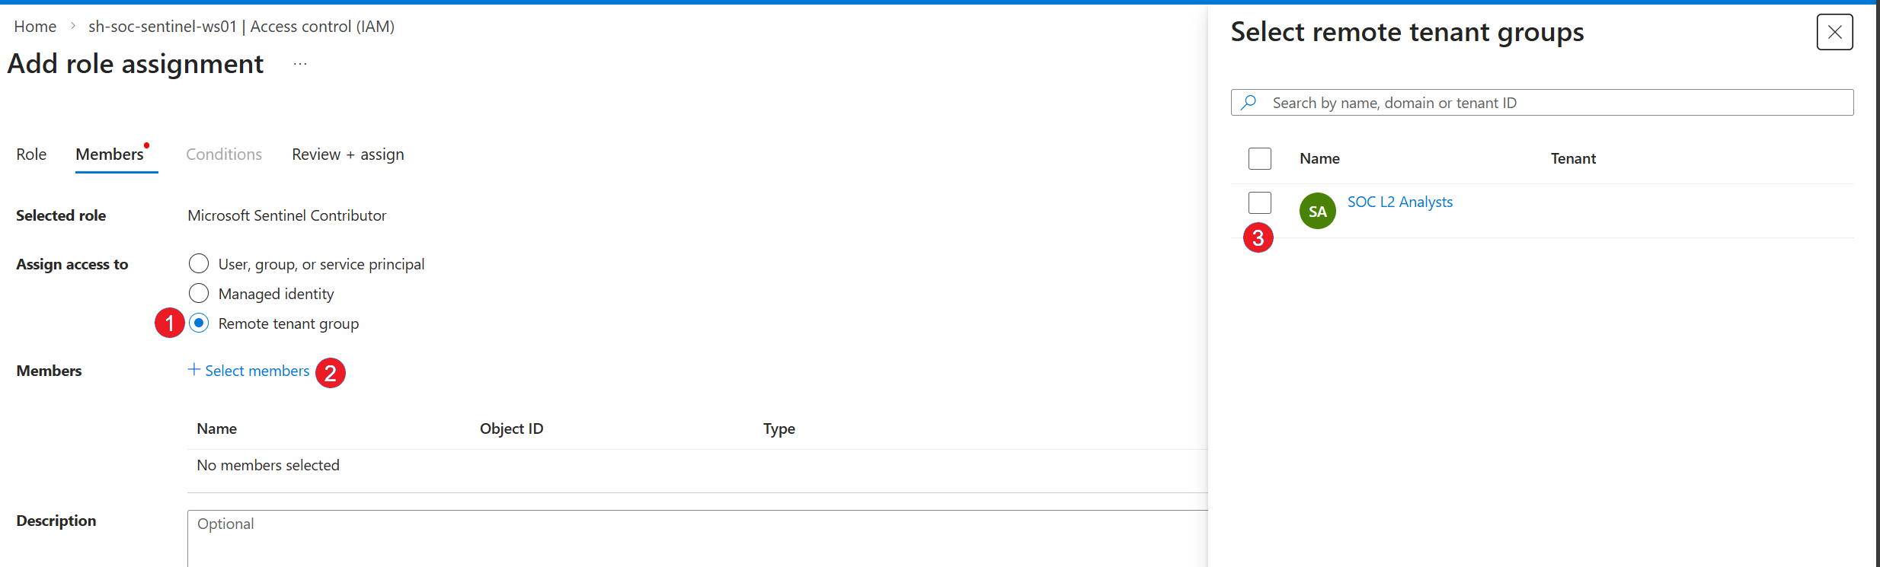
Task: Close the Select remote tenant groups panel
Action: 1834,32
